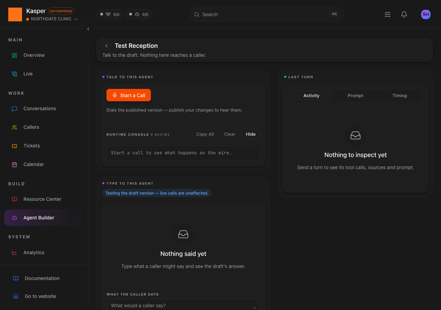Viewport: 441px width, 310px height.
Task: Click the Tickets icon in sidebar
Action: [14, 146]
